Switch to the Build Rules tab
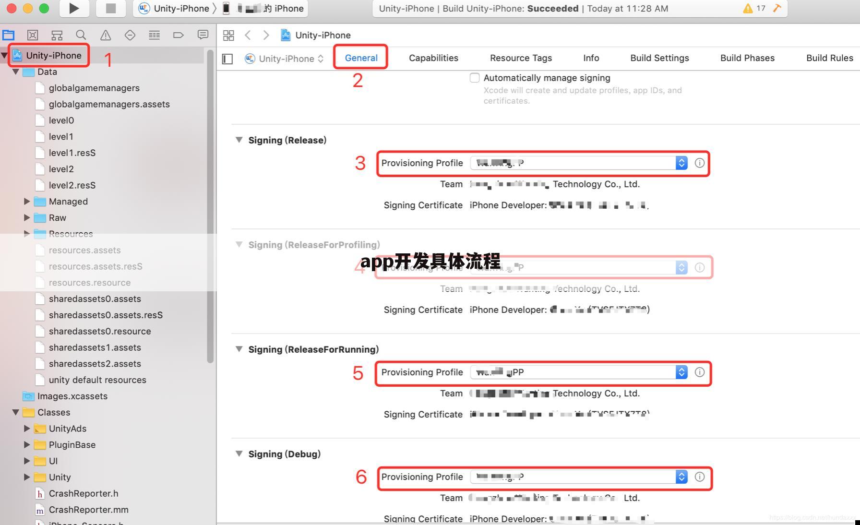This screenshot has width=860, height=525. pos(829,58)
